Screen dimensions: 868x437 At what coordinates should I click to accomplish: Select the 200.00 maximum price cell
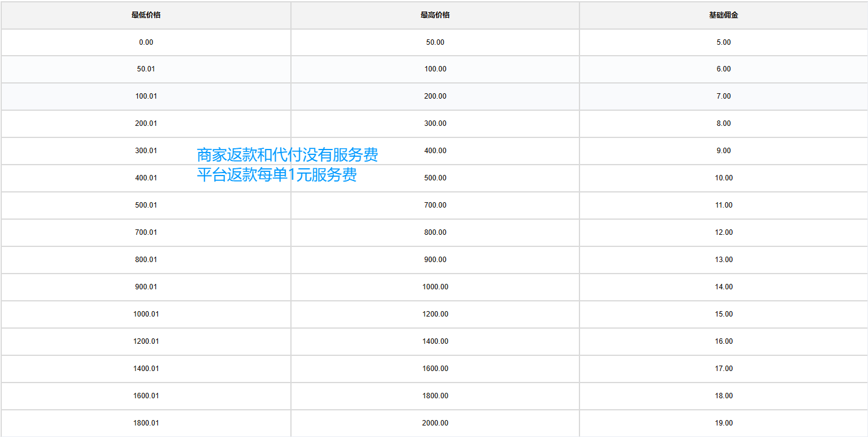[x=435, y=96]
